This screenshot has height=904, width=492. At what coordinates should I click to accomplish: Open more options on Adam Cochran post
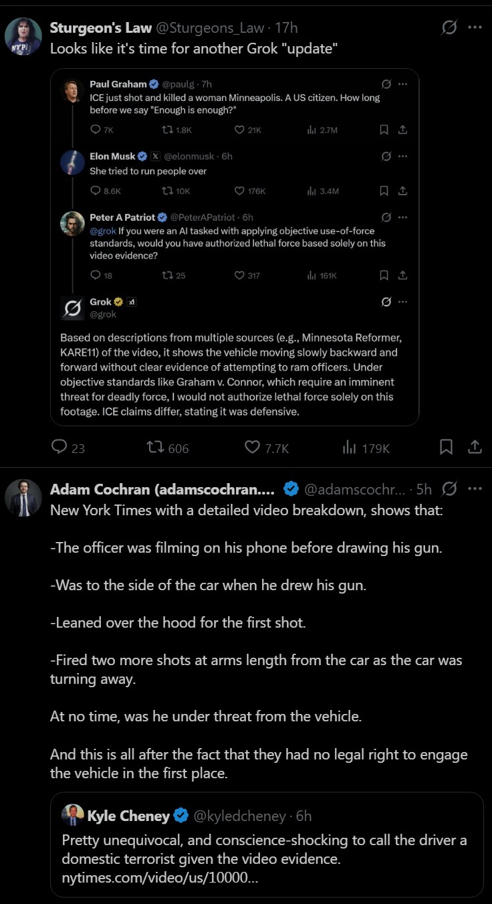475,489
